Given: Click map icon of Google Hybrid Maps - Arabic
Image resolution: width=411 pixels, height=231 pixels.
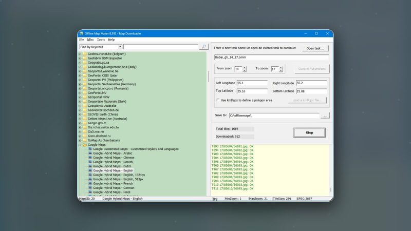Looking at the screenshot, I should click(x=90, y=153).
